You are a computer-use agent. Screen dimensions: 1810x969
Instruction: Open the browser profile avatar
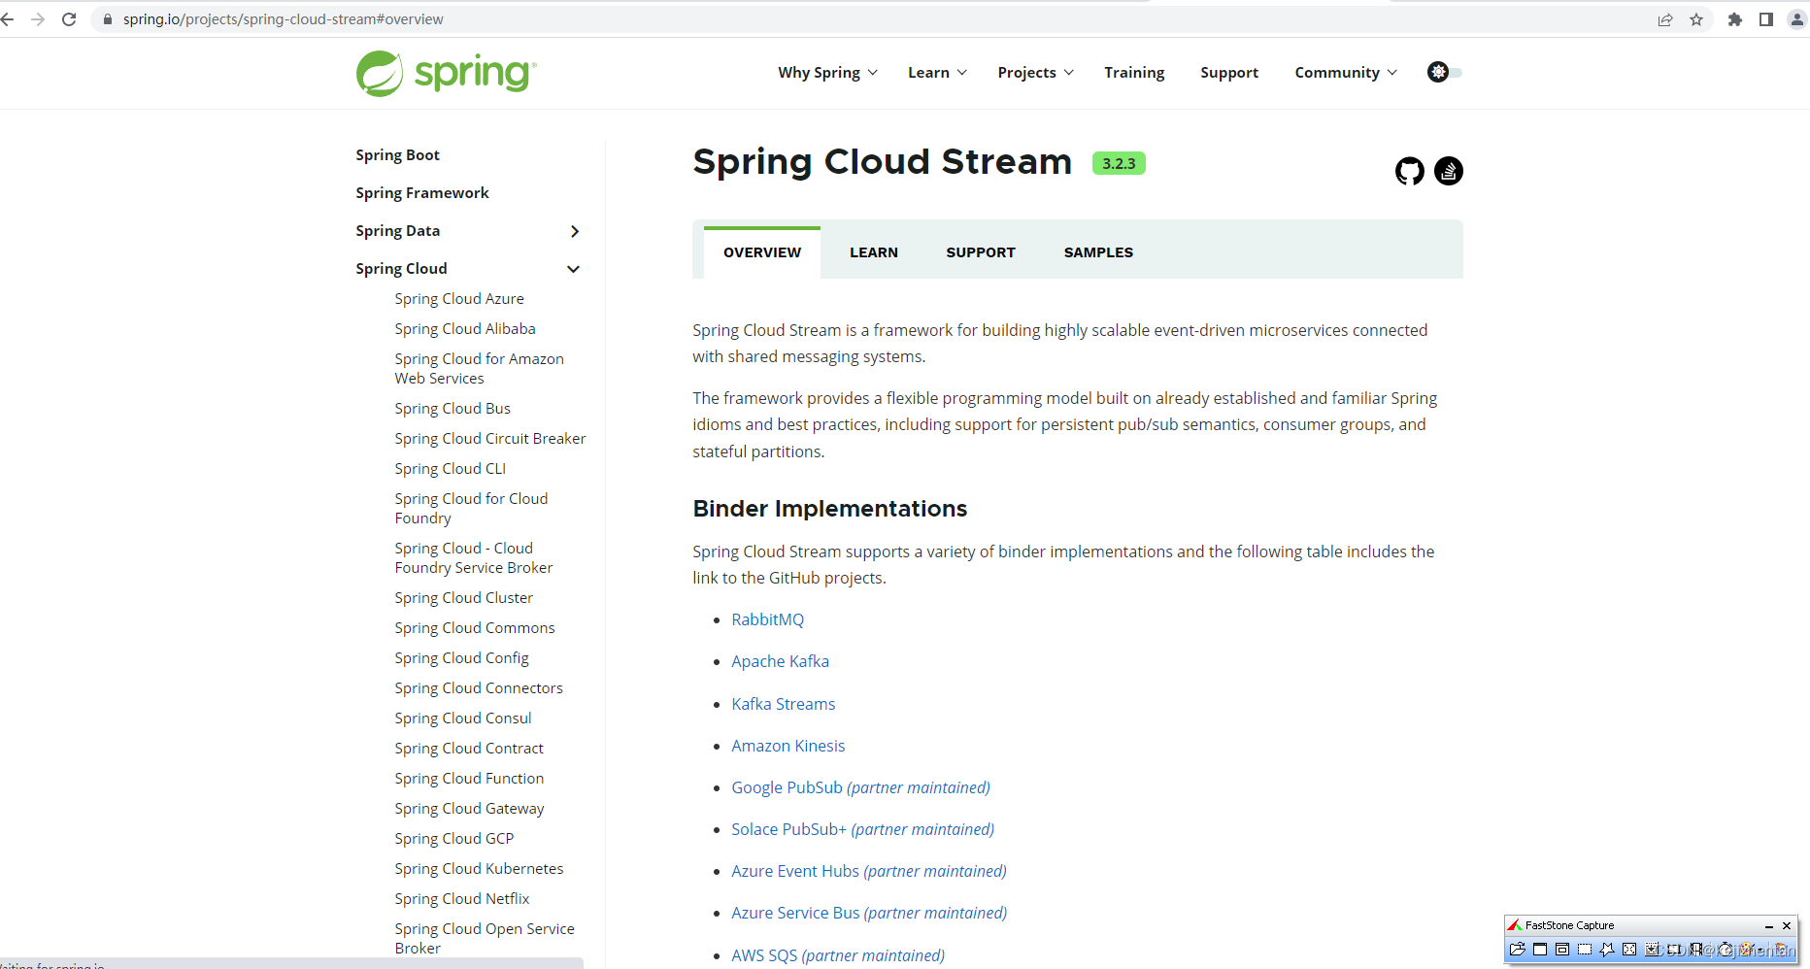click(x=1797, y=19)
